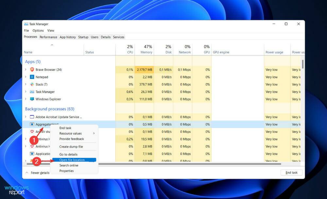The width and height of the screenshot is (327, 199).
Task: Click the Windows Explorer monitor icon
Action: click(x=31, y=99)
